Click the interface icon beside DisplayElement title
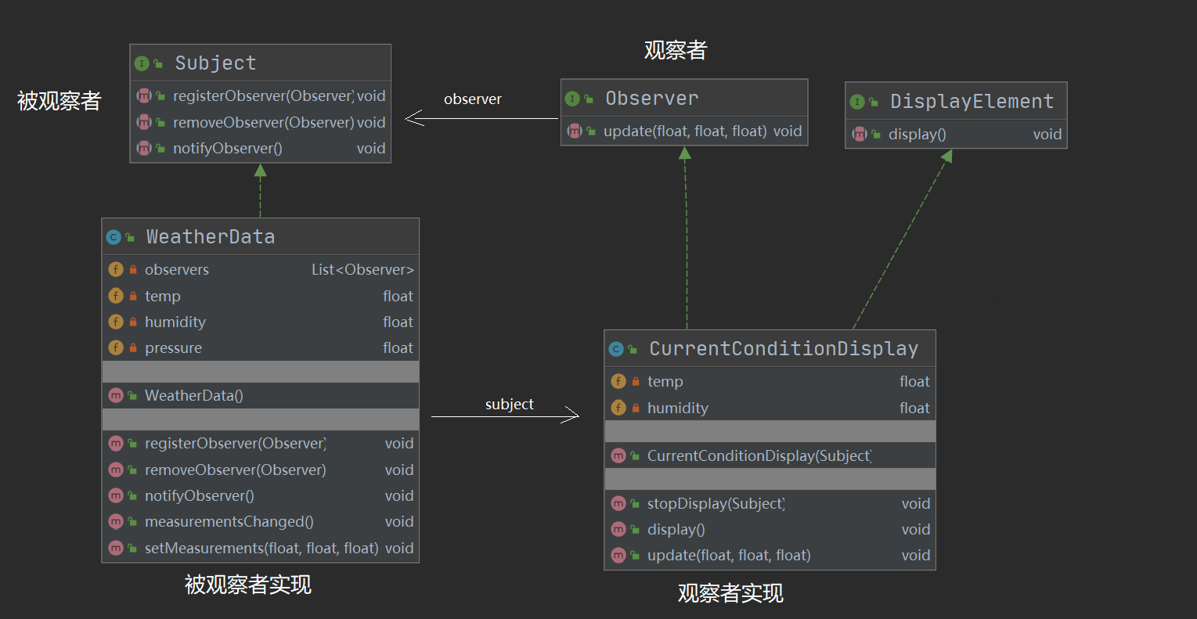The height and width of the screenshot is (619, 1197). coord(857,102)
